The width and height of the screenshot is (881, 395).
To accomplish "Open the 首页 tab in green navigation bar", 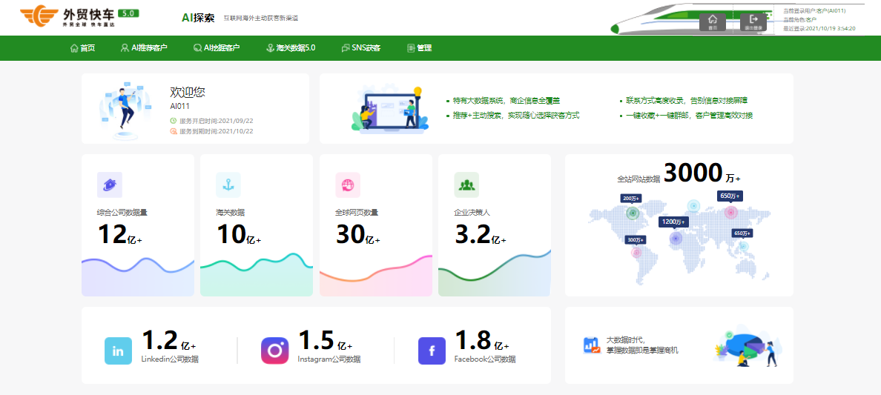I will (82, 48).
